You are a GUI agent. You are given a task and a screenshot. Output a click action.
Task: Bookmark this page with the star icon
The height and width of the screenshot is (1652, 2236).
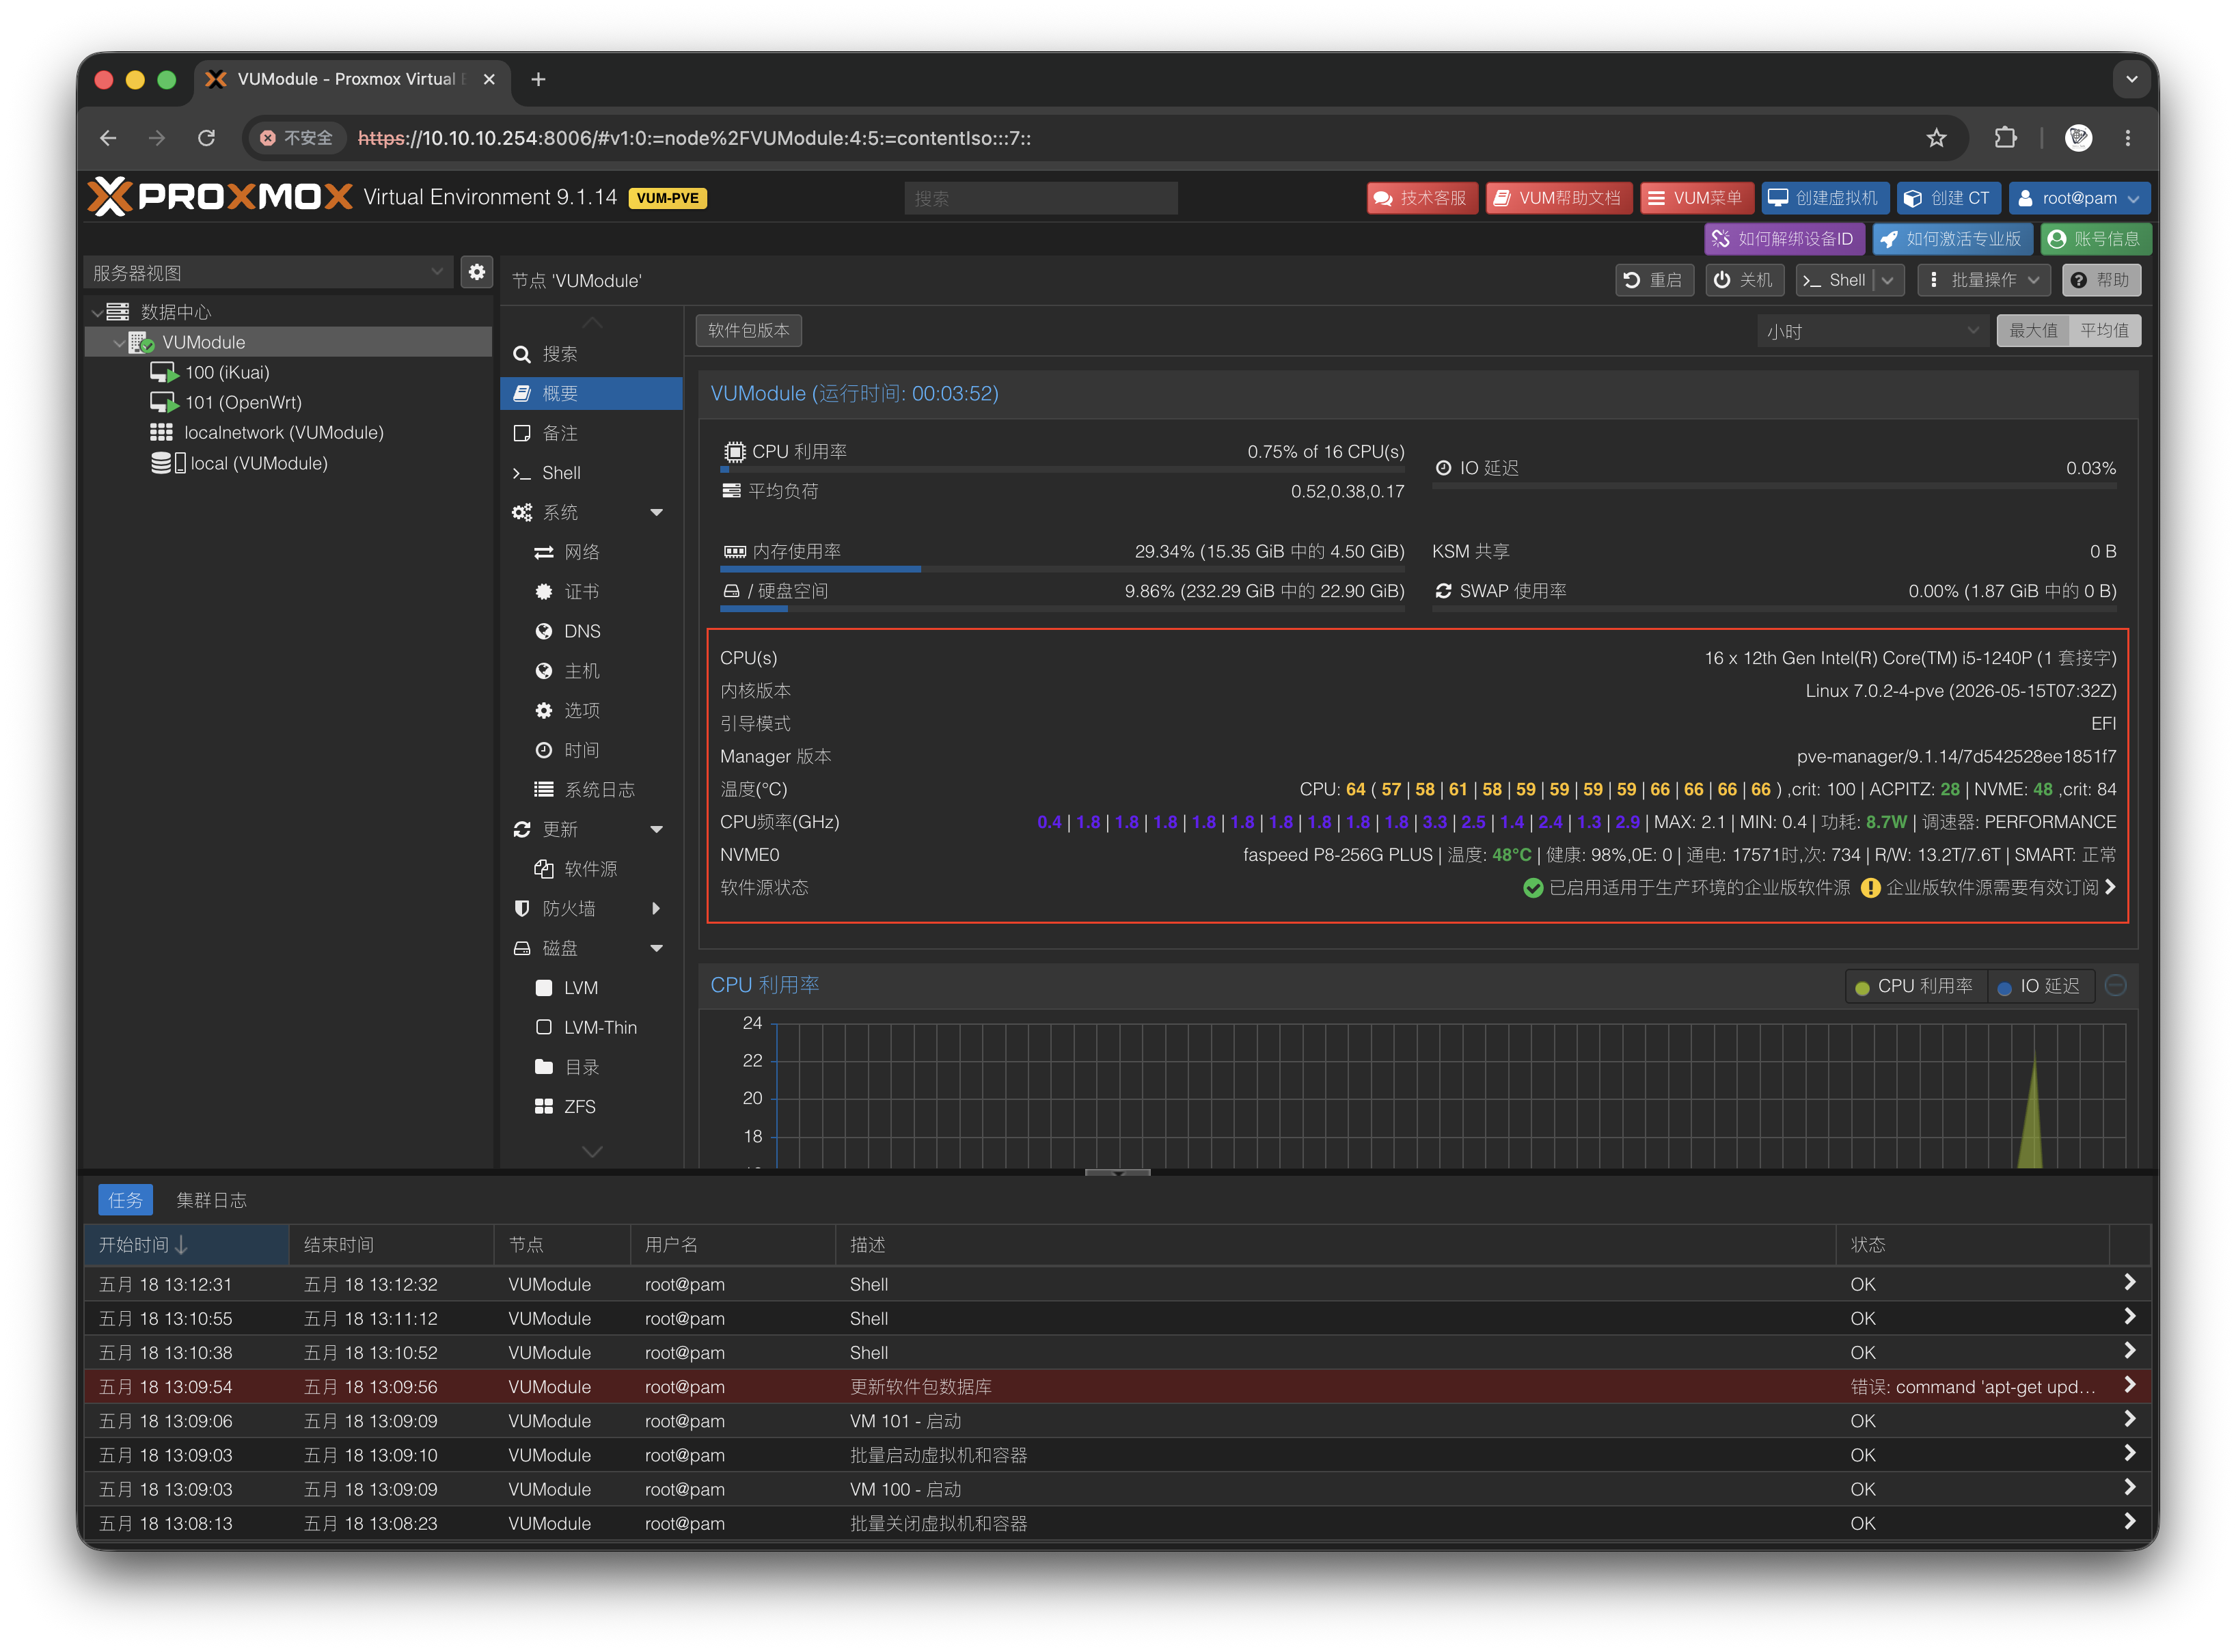coord(1937,138)
